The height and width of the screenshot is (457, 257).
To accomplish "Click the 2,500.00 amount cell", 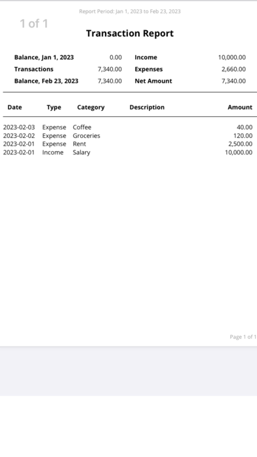I will [x=241, y=144].
